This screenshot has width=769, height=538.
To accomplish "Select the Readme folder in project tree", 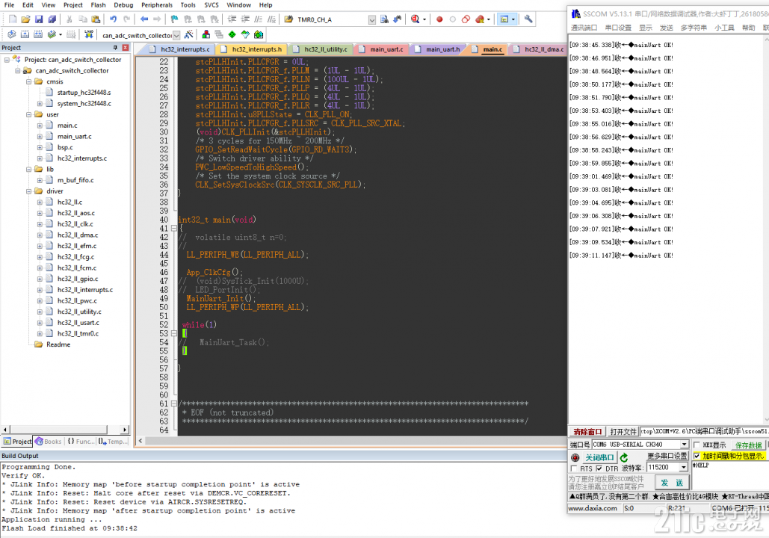I will 58,344.
